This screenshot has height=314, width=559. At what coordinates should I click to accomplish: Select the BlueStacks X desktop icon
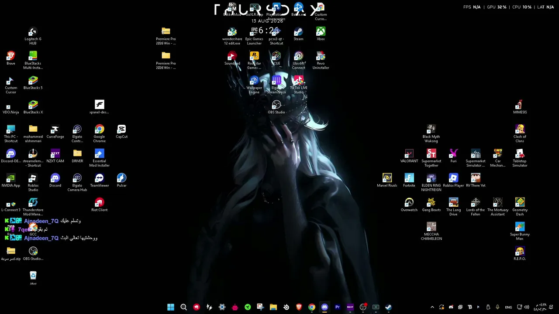click(x=33, y=107)
